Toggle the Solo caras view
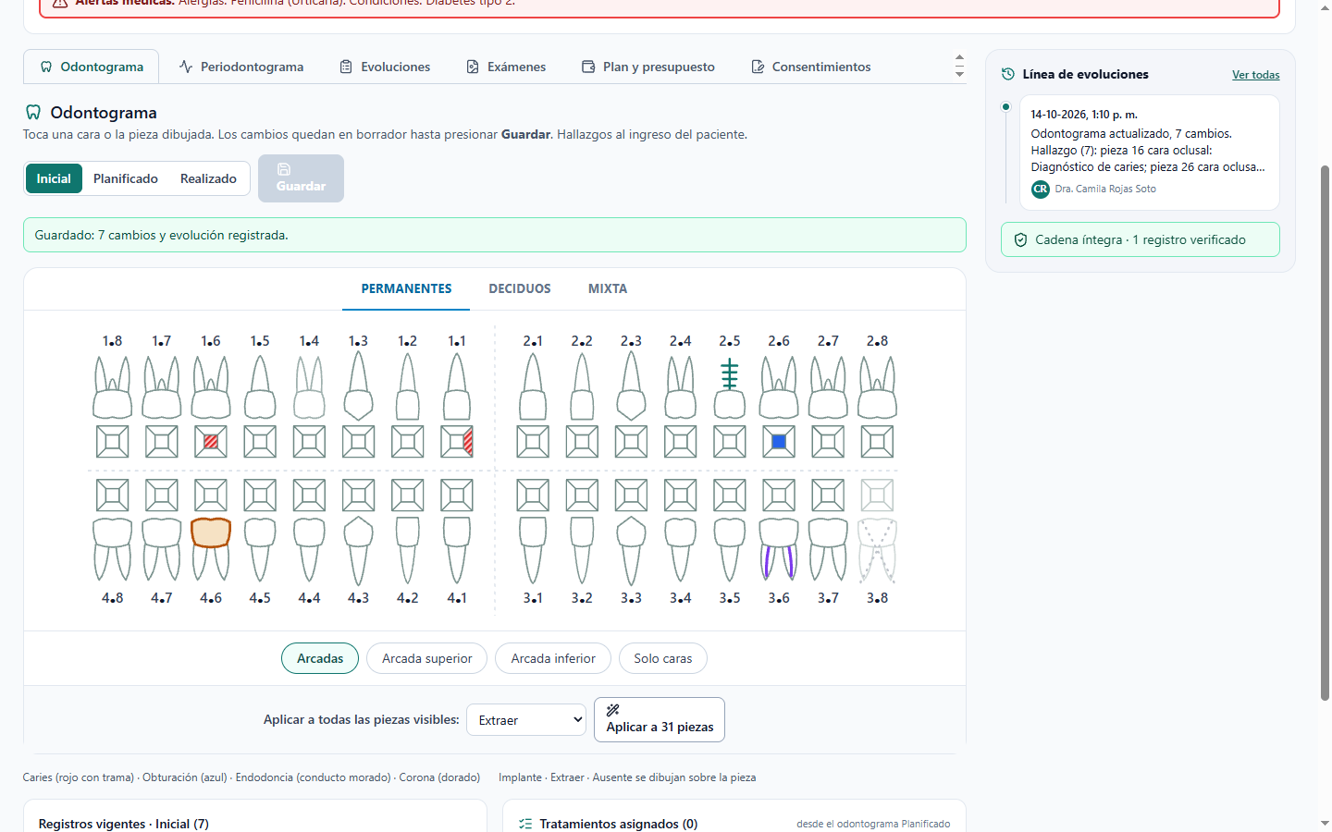 pos(663,658)
